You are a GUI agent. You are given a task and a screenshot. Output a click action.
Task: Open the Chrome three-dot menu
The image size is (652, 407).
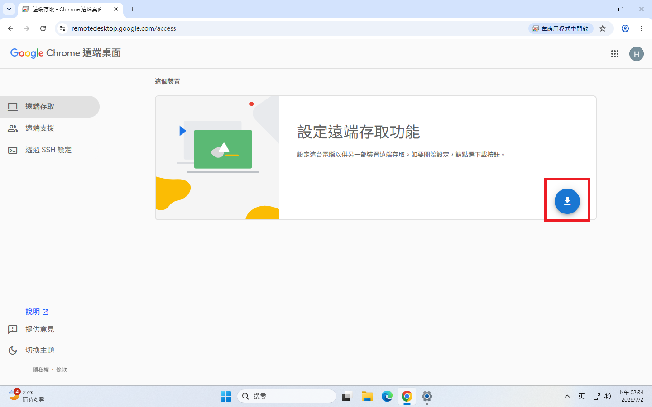(642, 28)
